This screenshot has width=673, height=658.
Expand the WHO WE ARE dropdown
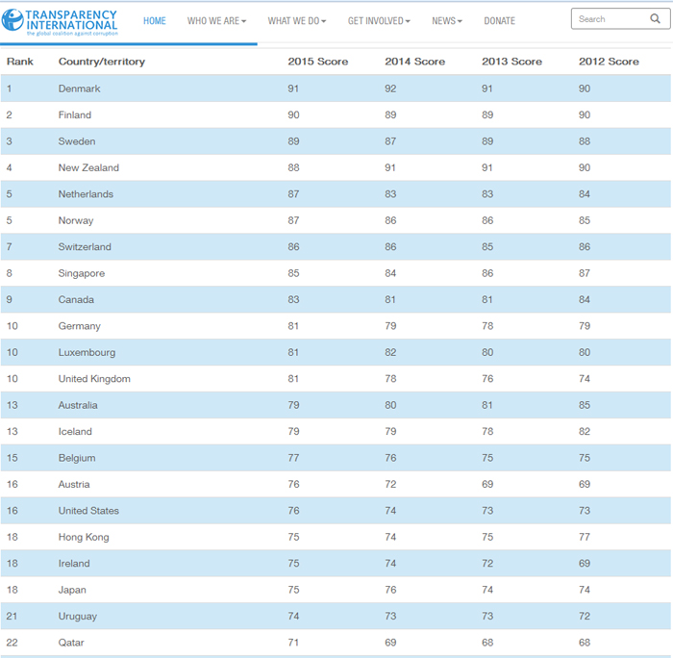216,21
